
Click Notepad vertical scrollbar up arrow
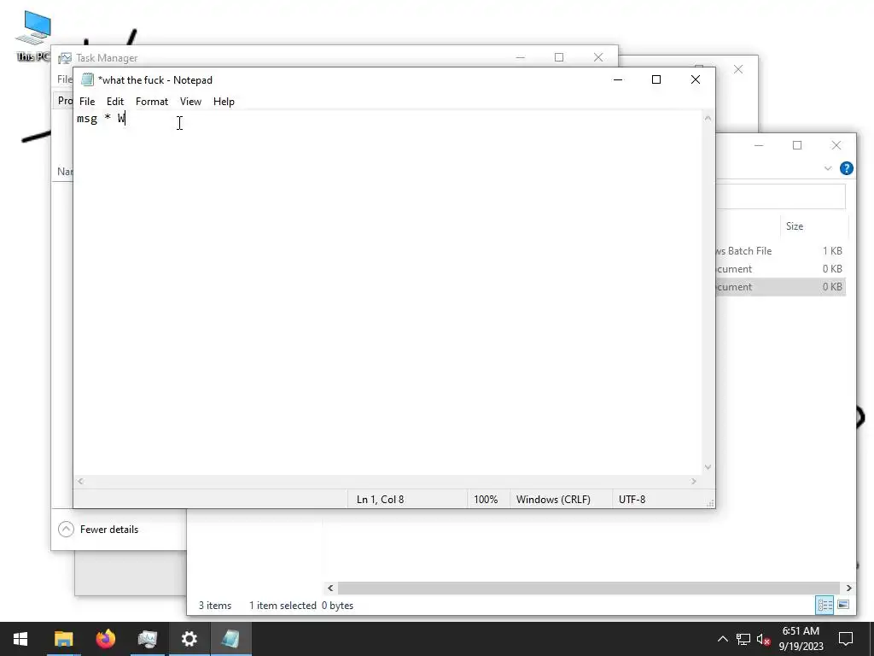pos(708,118)
